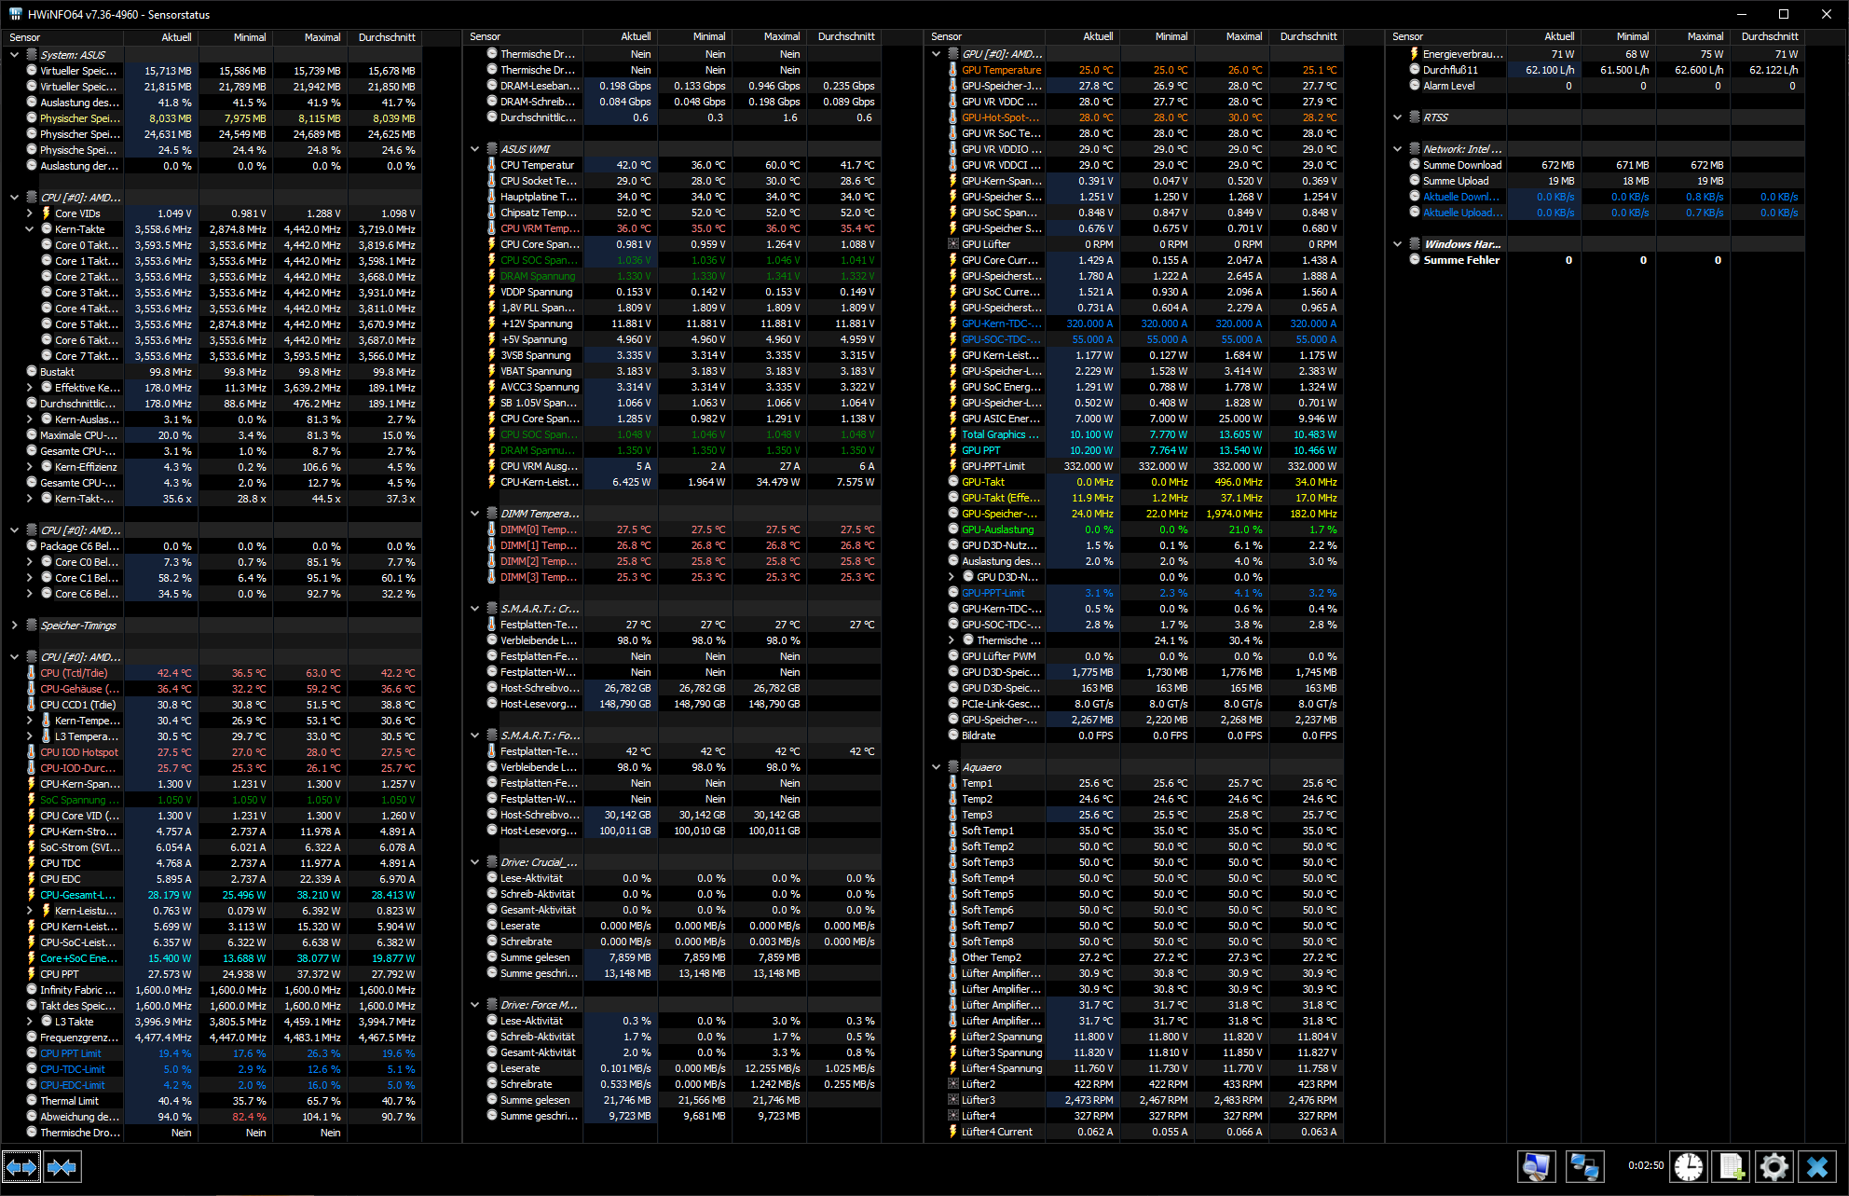
Task: Collapse the ASUS WMI sensor group
Action: [474, 149]
